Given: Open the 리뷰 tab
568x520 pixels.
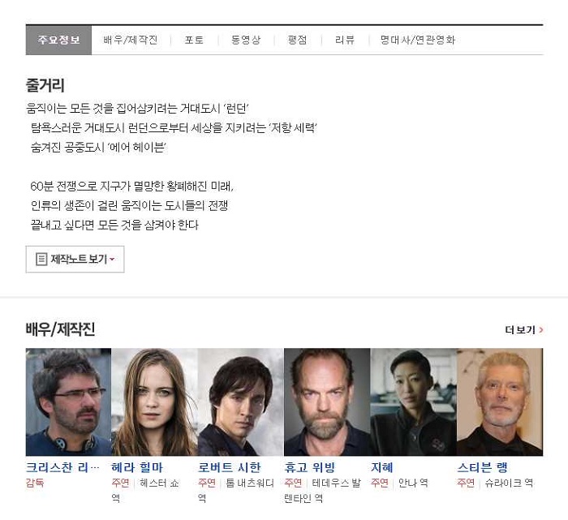Looking at the screenshot, I should 345,40.
